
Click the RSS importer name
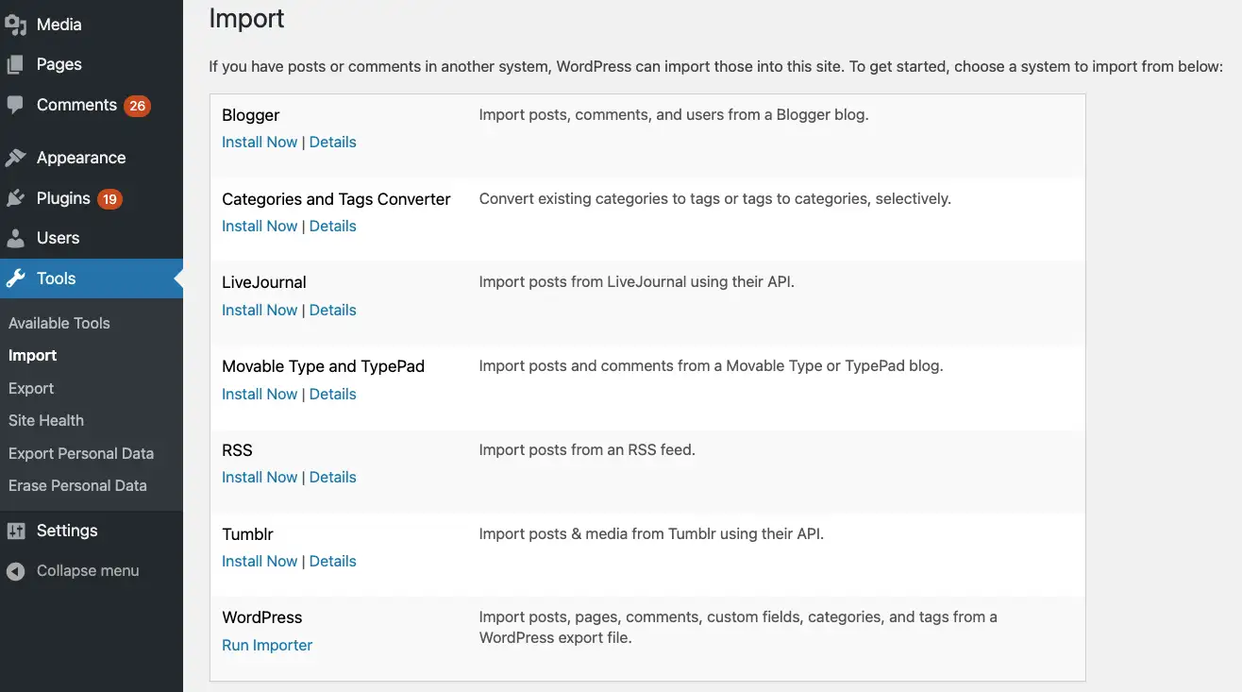237,450
